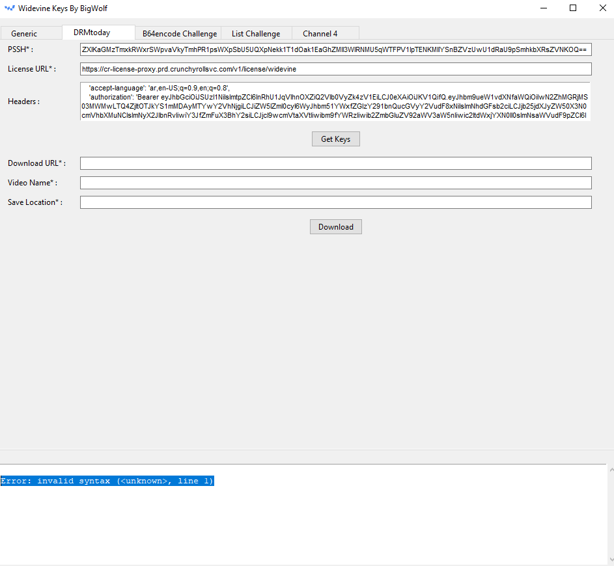Open the List Challenge tab
The width and height of the screenshot is (614, 566).
256,34
